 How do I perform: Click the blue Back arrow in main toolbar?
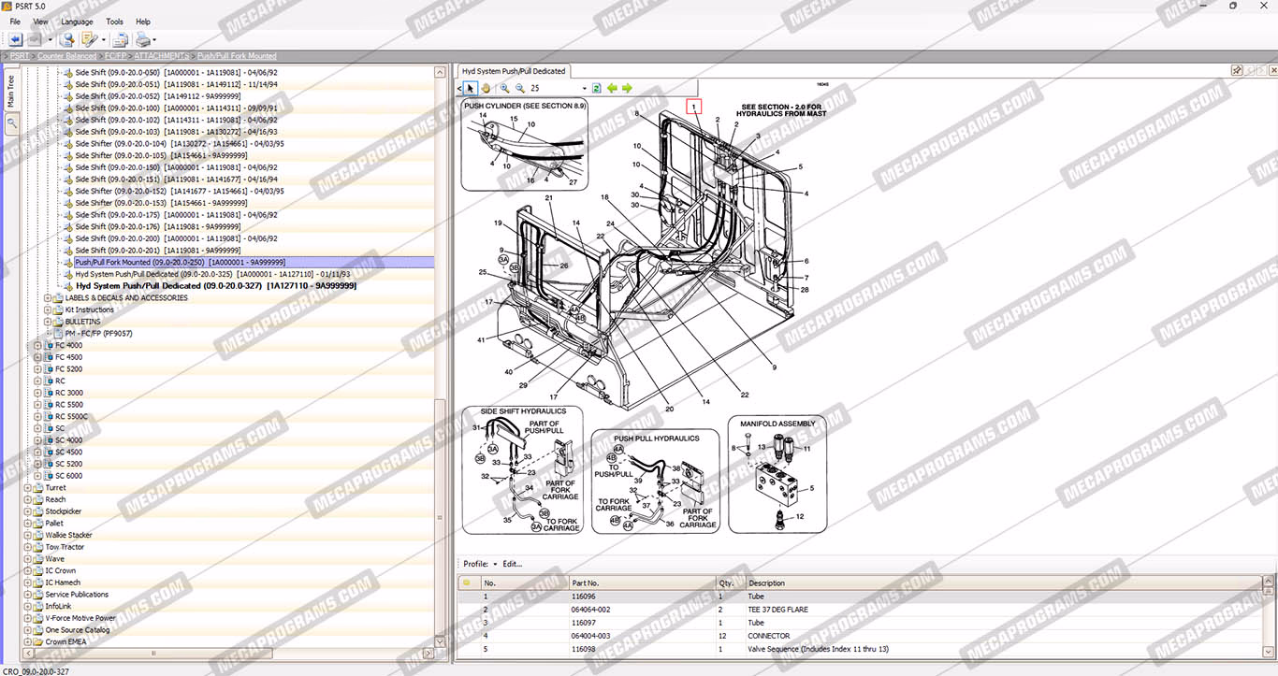tap(15, 39)
